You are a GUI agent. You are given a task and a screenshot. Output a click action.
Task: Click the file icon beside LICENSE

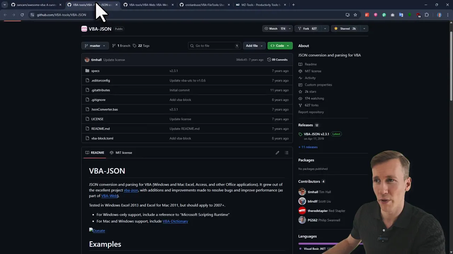(x=87, y=119)
